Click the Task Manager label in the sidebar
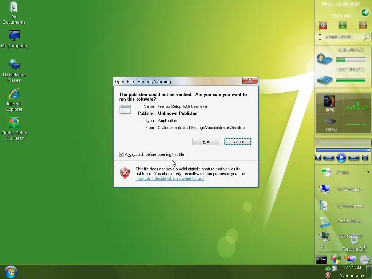372x279 pixels. 349,236
